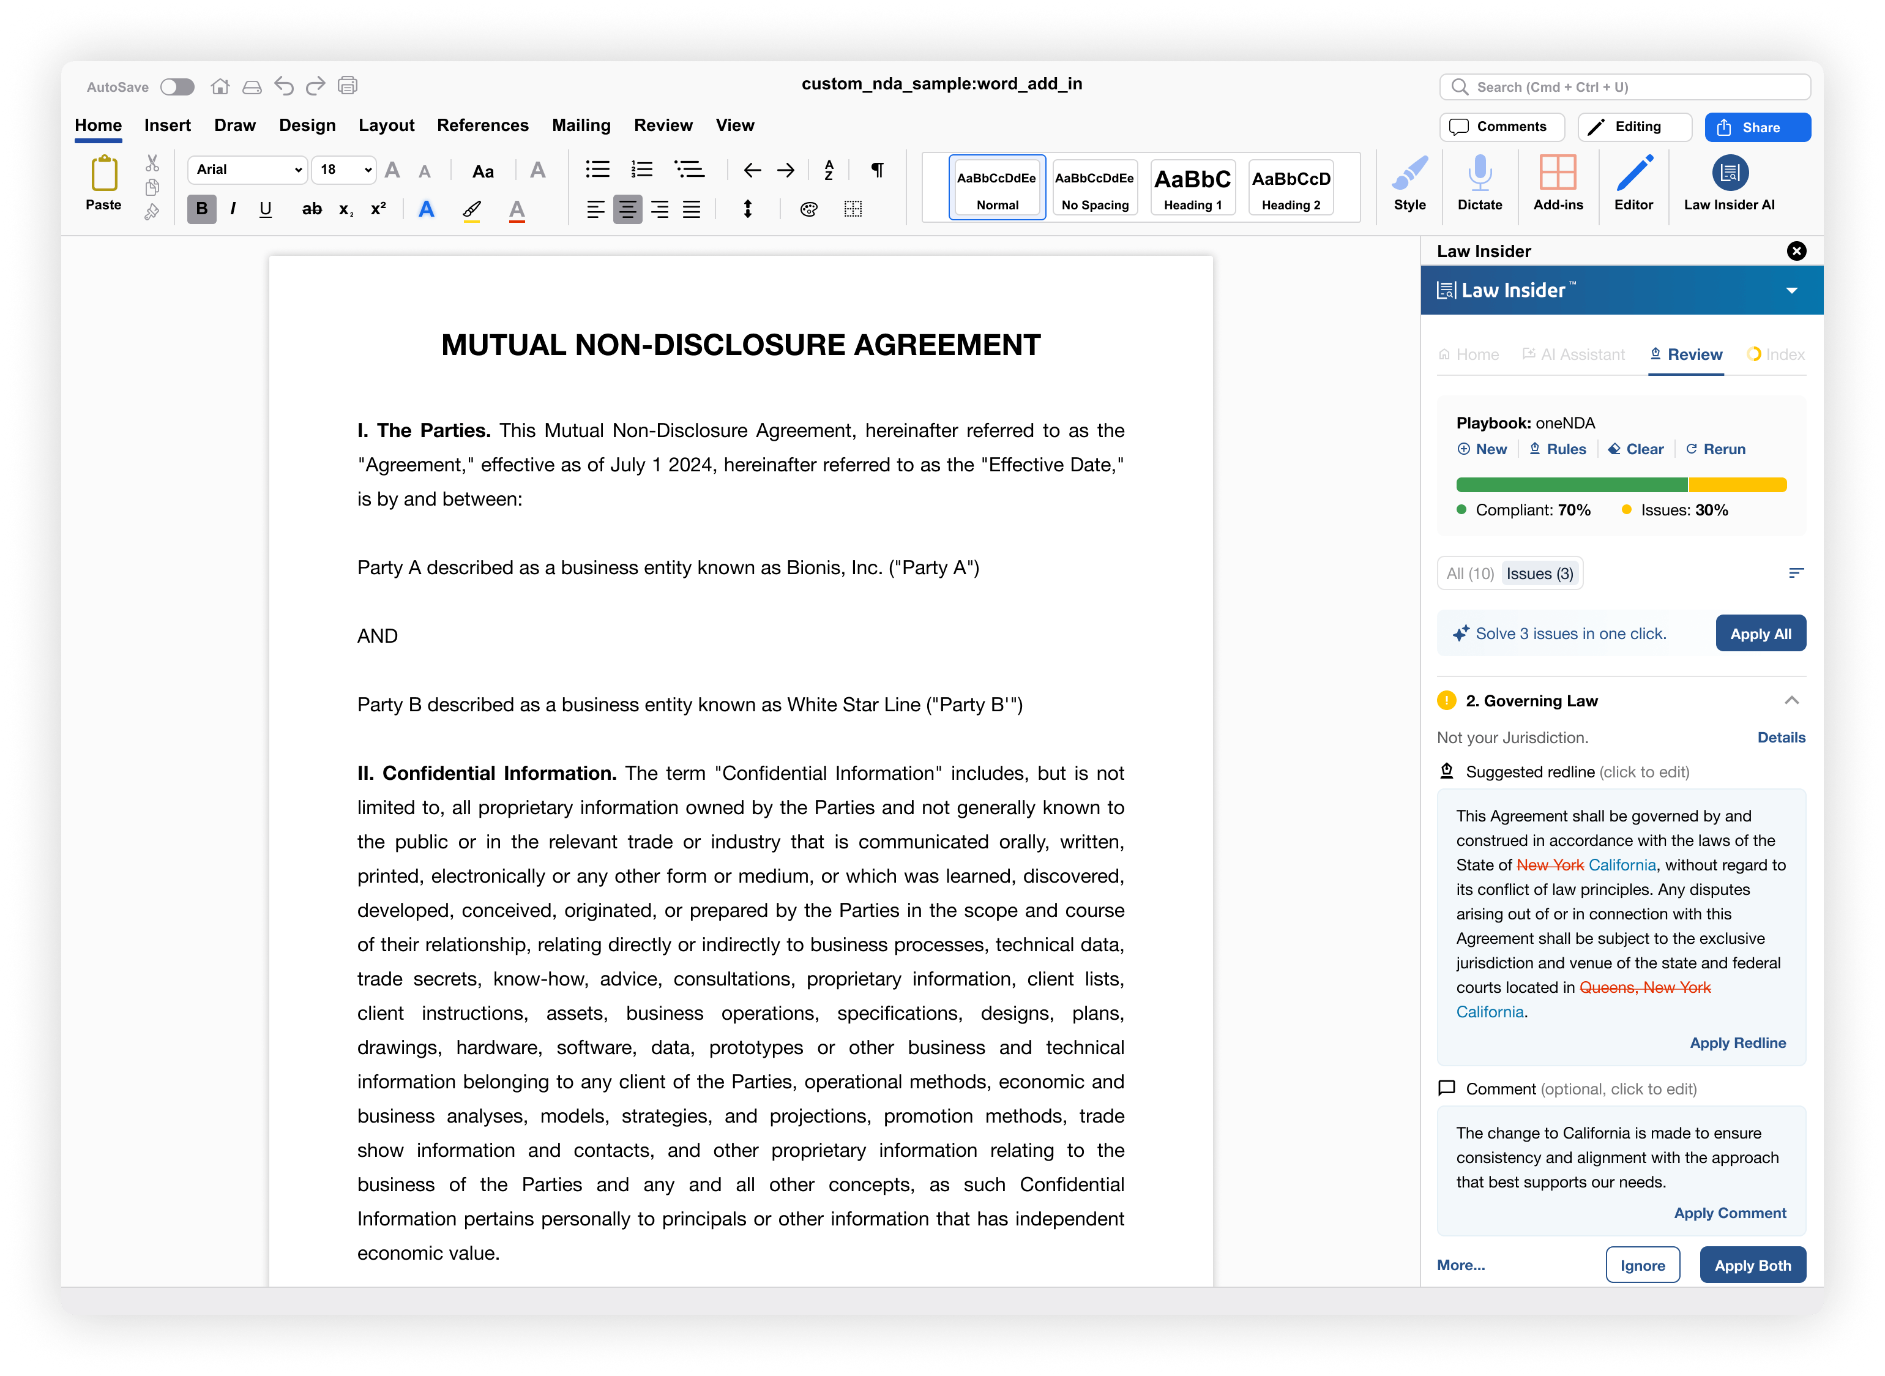Click the Apply Both button
This screenshot has width=1885, height=1376.
coord(1753,1265)
